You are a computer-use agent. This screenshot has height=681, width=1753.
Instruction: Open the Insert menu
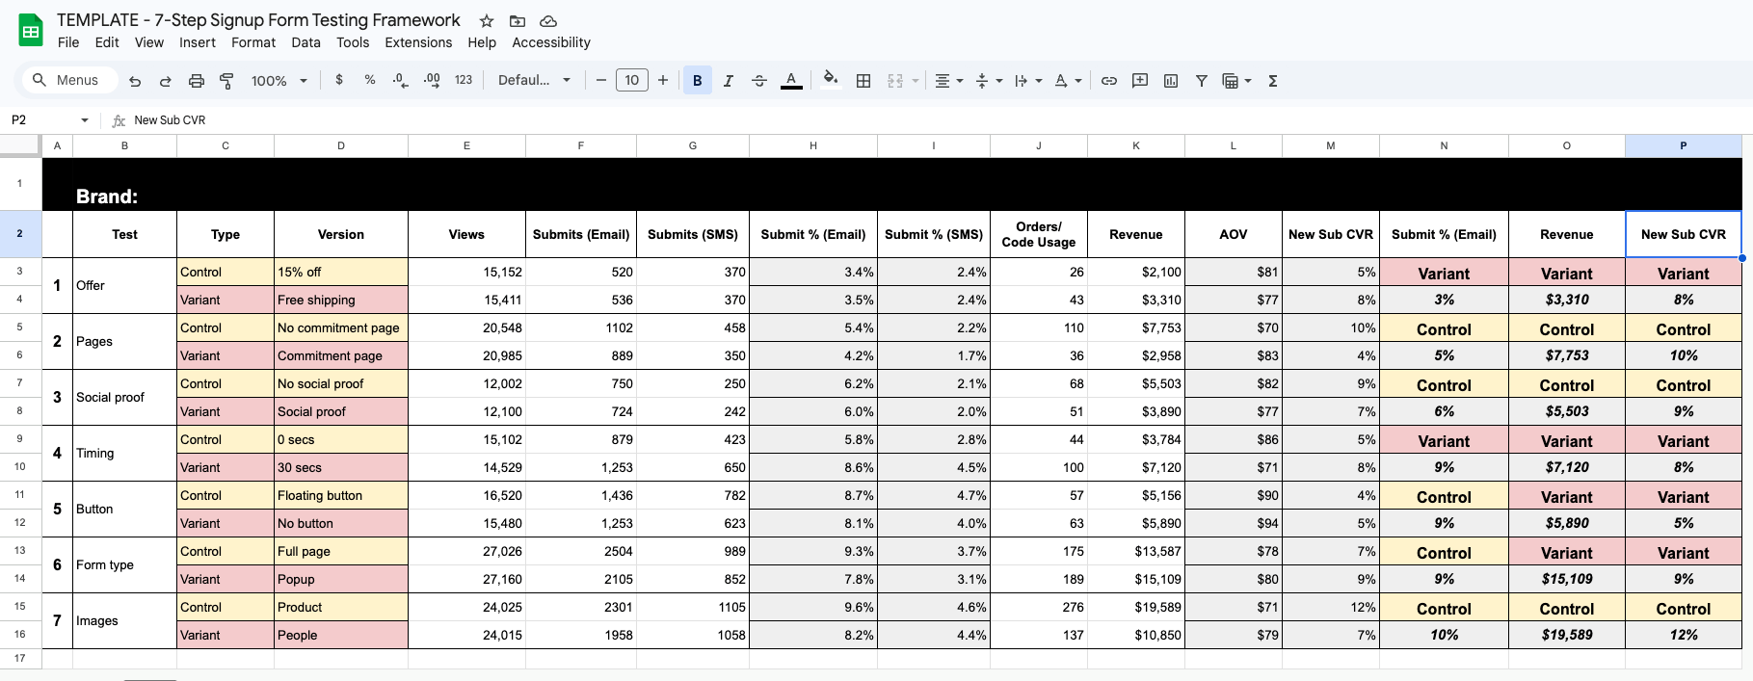pos(198,42)
